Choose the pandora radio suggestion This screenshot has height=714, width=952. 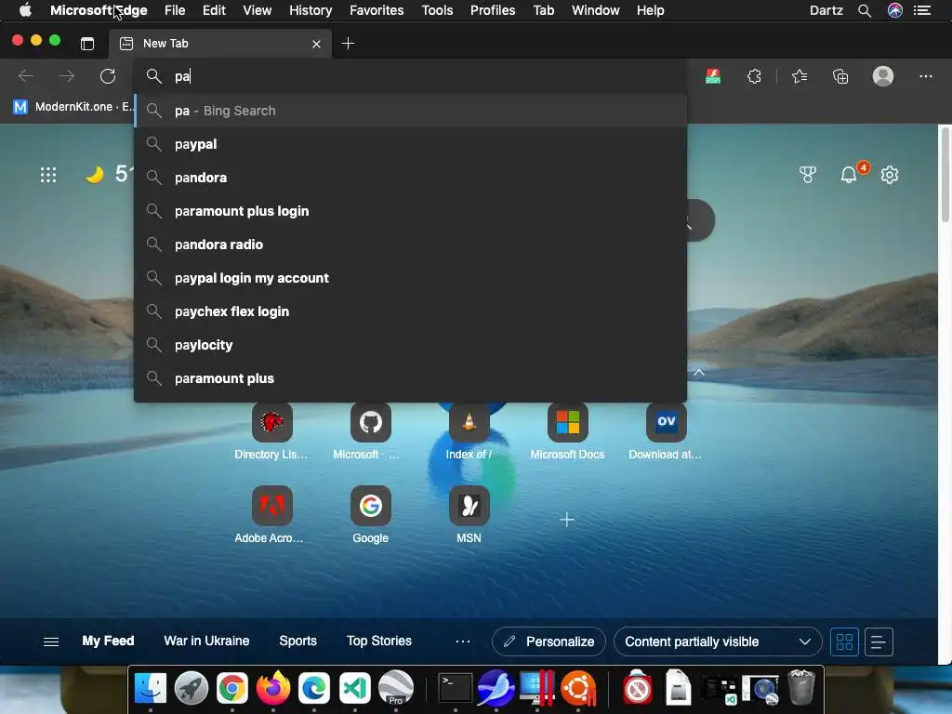[x=410, y=245]
